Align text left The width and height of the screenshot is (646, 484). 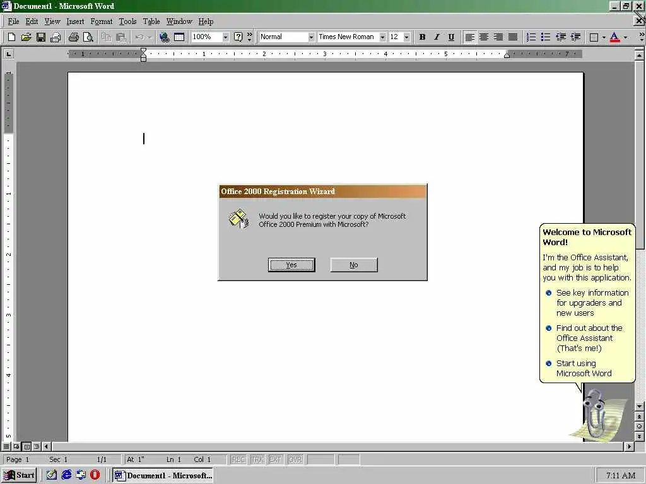[469, 37]
